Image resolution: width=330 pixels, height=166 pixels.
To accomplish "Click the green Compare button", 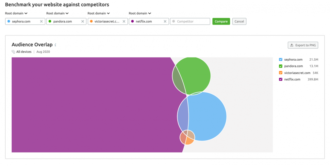I will pos(221,22).
